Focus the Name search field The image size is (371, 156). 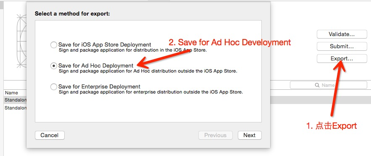point(329,85)
